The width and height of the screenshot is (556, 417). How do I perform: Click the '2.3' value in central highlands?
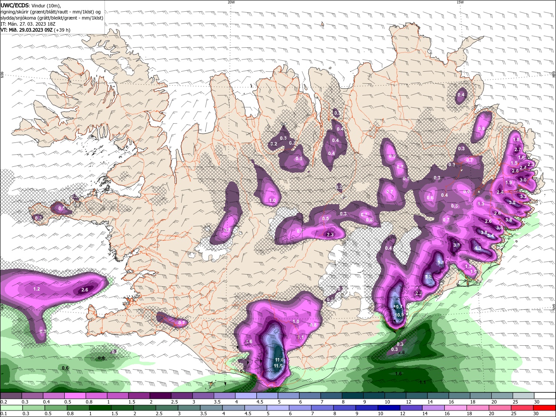coord(330,235)
